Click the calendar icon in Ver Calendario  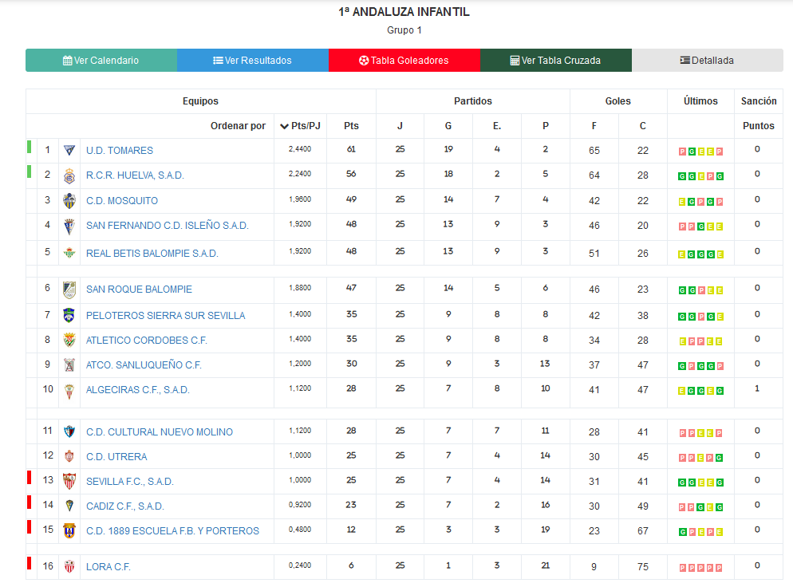click(67, 60)
